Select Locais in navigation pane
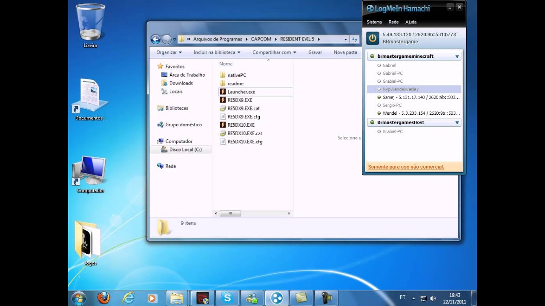This screenshot has height=306, width=545. coord(176,91)
